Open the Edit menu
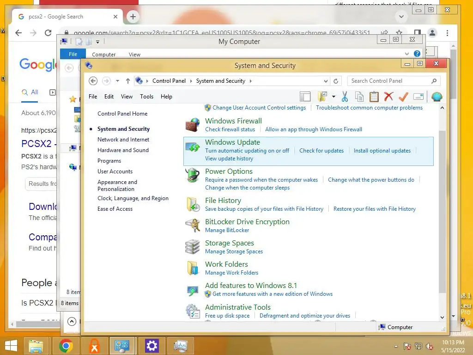This screenshot has height=355, width=473. (x=109, y=97)
